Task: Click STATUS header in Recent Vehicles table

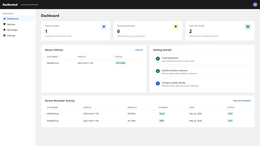Action: [x=119, y=57]
